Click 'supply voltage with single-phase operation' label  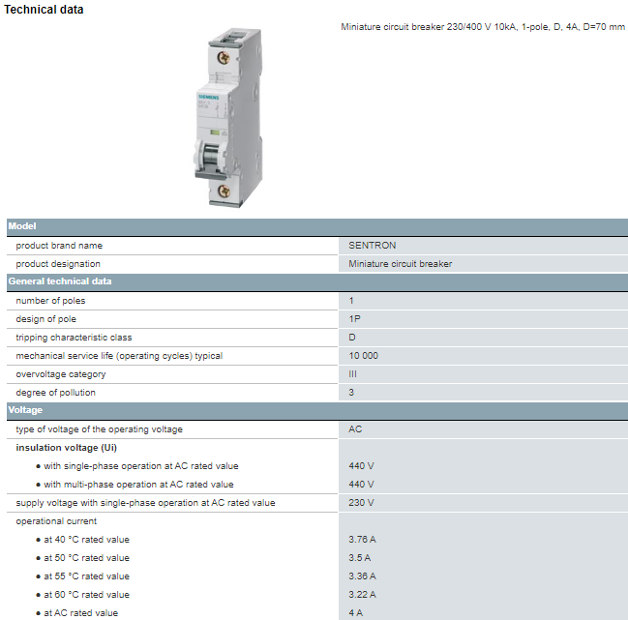(x=146, y=503)
